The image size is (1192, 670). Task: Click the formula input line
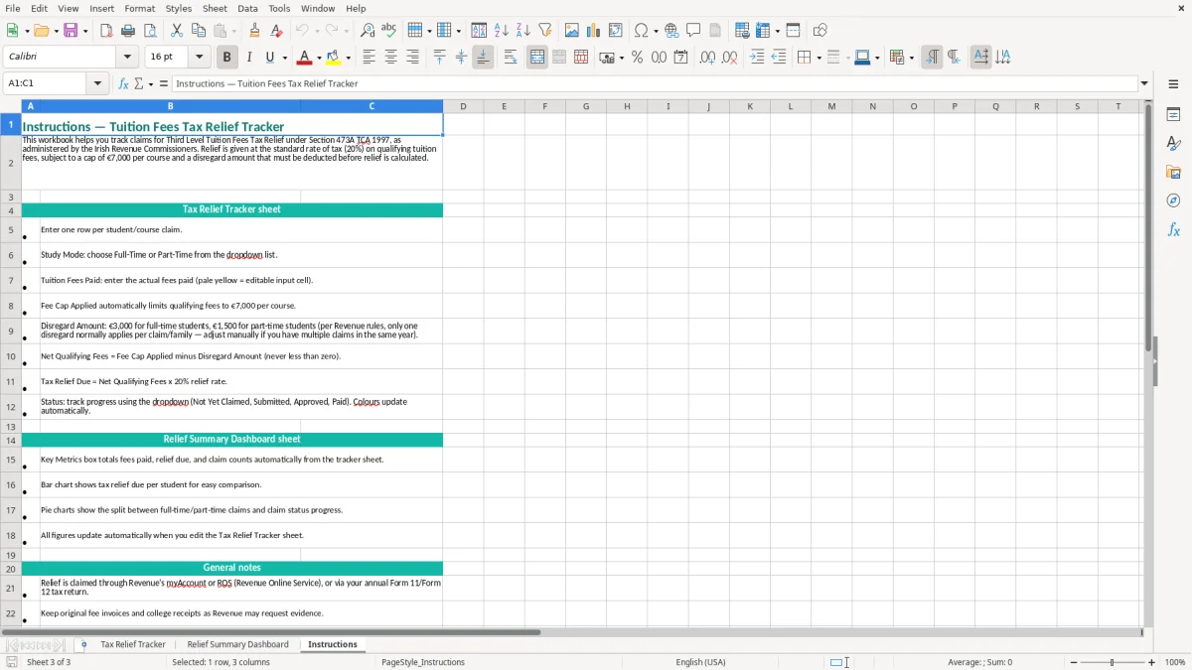[655, 83]
